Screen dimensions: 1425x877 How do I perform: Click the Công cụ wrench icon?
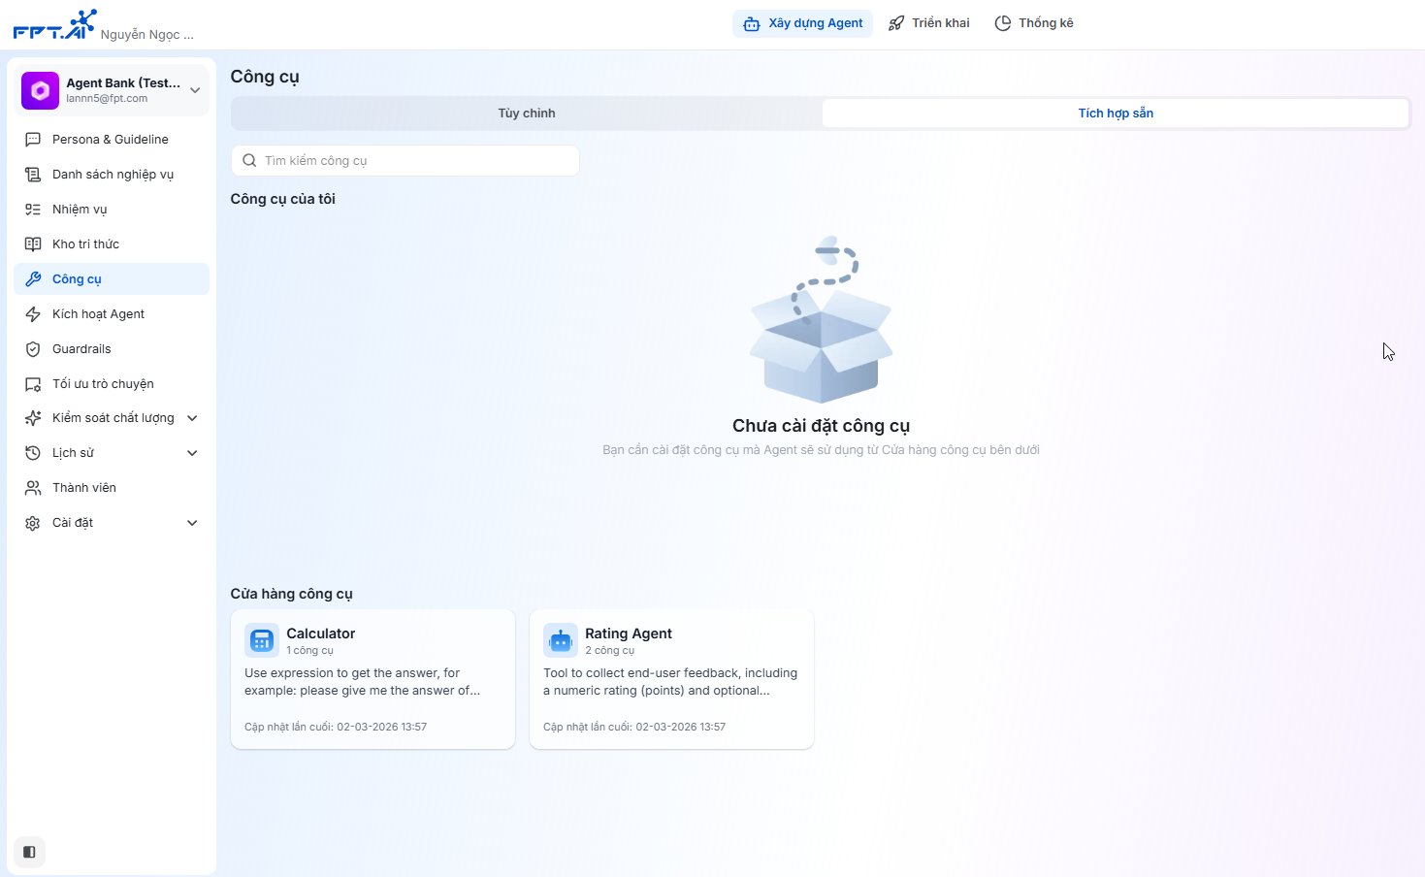pyautogui.click(x=33, y=279)
